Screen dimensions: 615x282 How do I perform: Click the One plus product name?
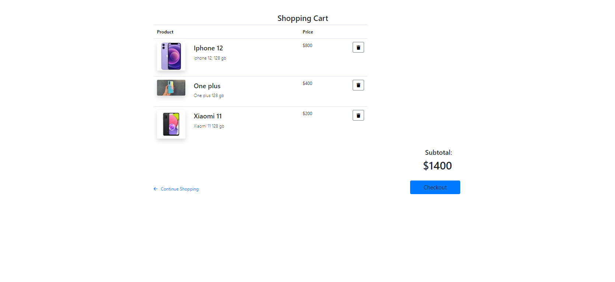[x=207, y=86]
